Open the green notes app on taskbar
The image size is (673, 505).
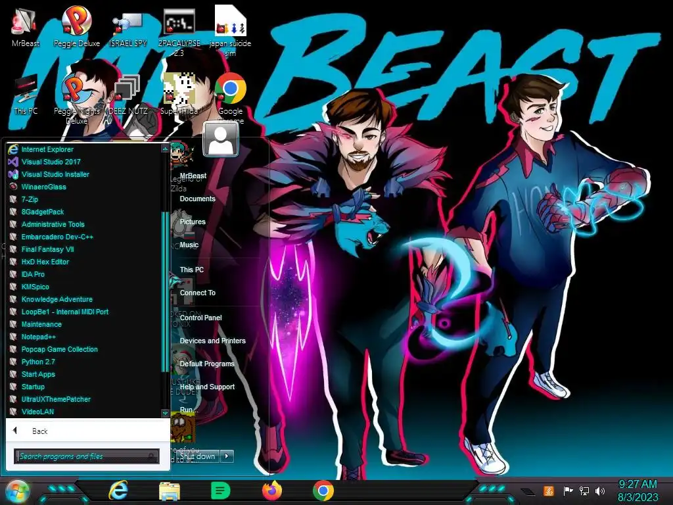[221, 491]
